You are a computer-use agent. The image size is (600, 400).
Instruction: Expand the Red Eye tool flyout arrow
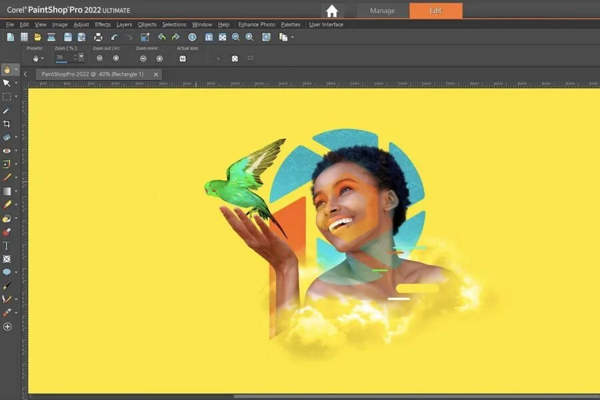[x=16, y=151]
